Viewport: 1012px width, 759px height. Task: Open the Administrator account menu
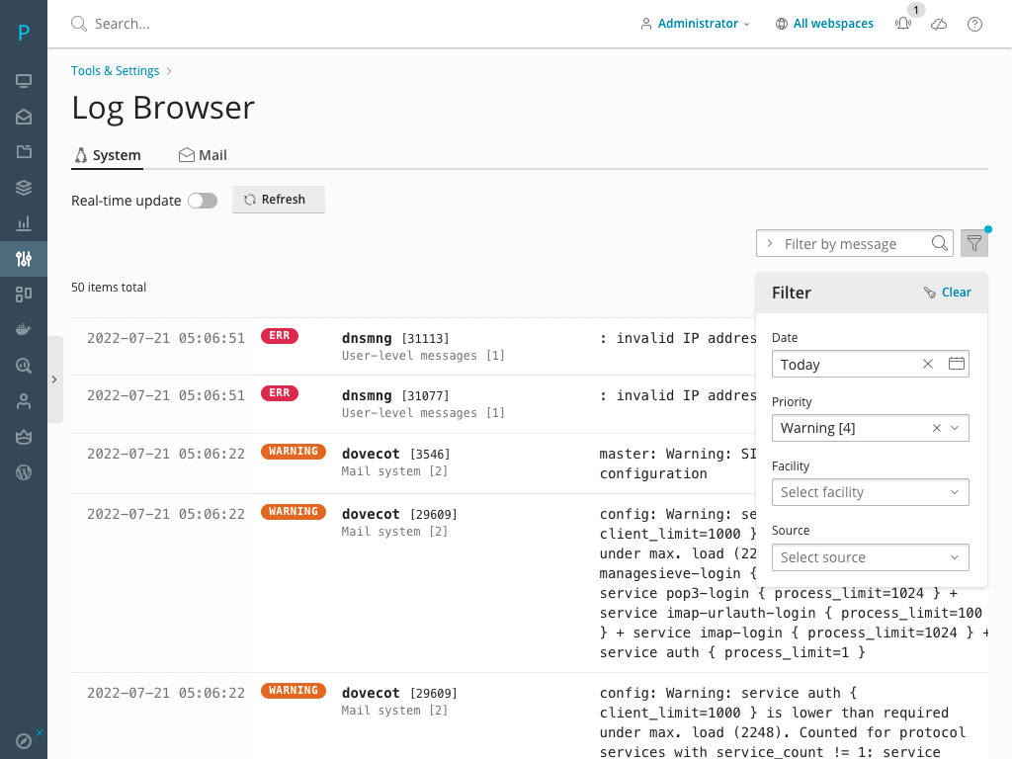tap(696, 24)
